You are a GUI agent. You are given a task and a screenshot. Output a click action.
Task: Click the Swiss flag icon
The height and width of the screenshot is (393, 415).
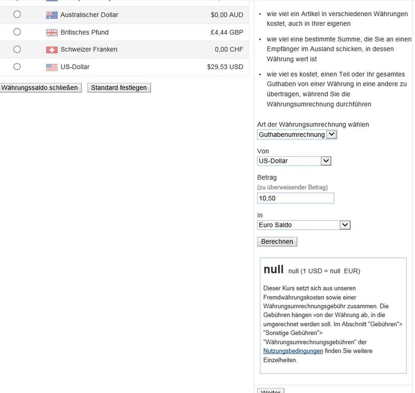(52, 50)
